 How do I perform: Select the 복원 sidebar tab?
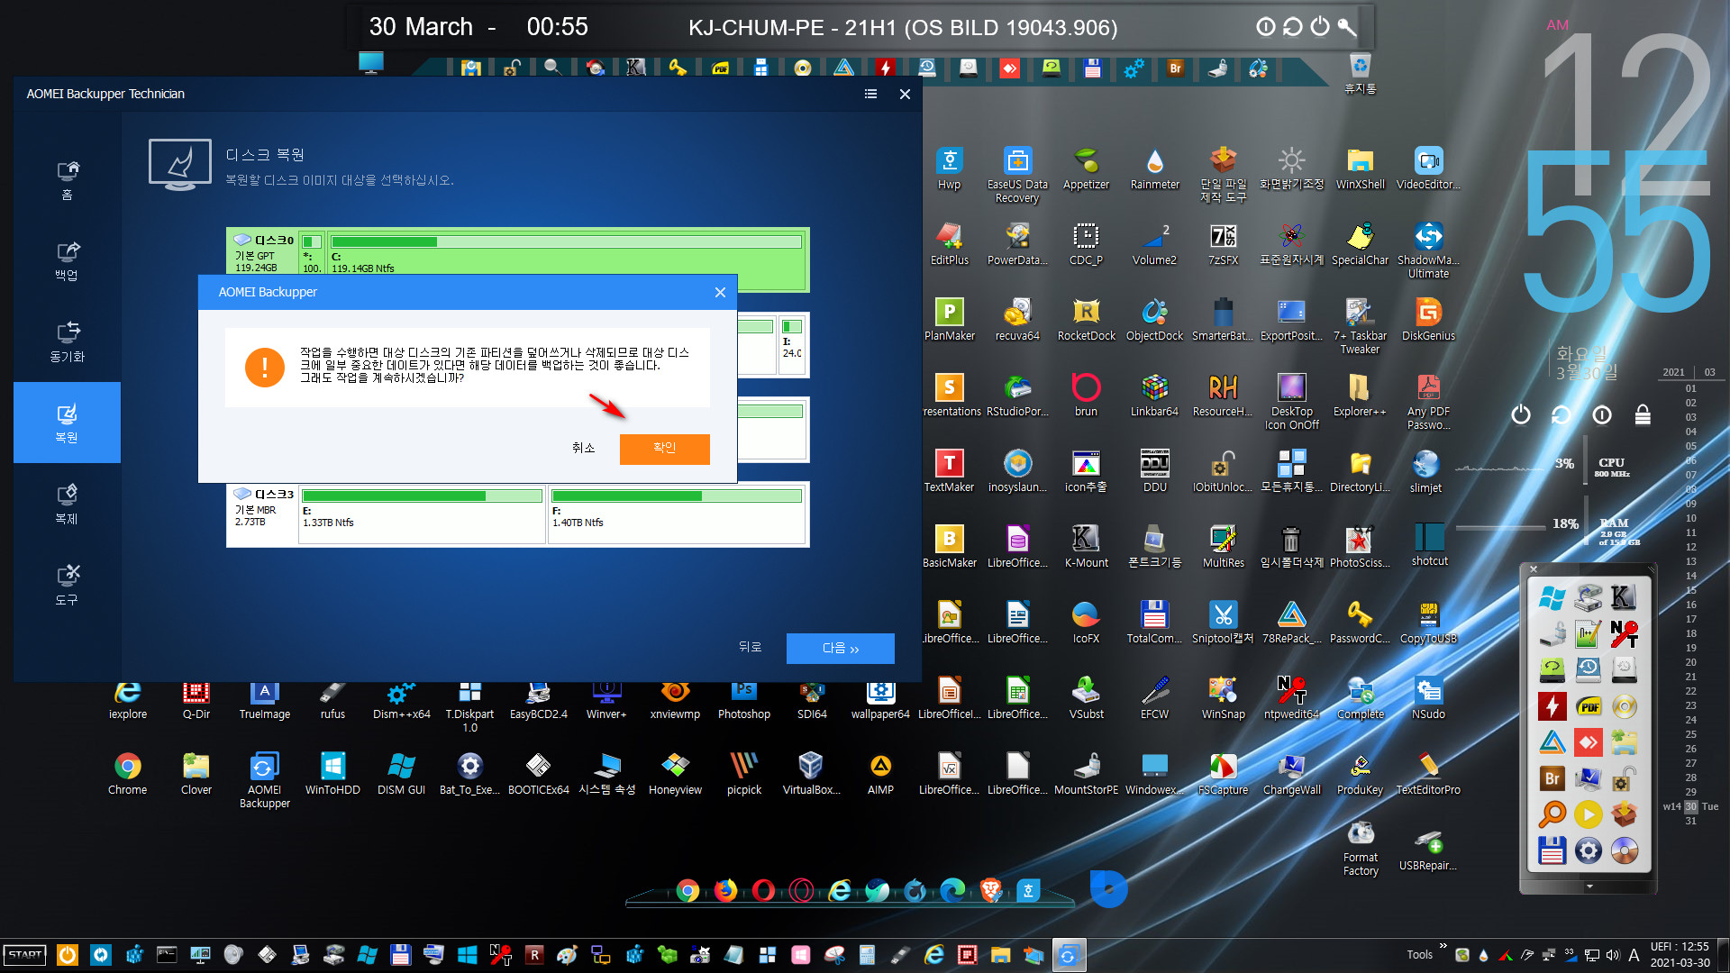[x=67, y=423]
